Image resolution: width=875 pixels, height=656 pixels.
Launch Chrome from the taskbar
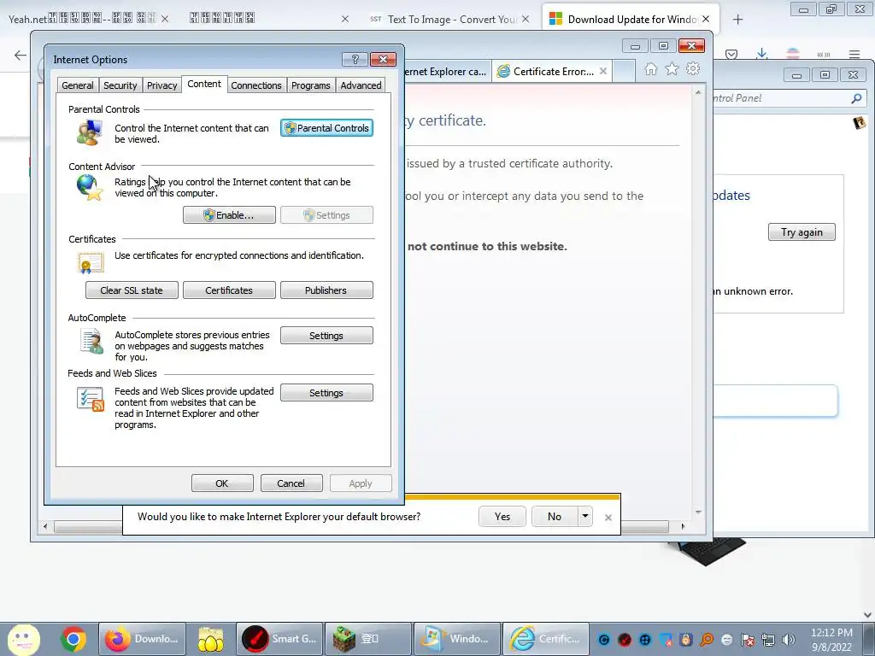pos(73,639)
